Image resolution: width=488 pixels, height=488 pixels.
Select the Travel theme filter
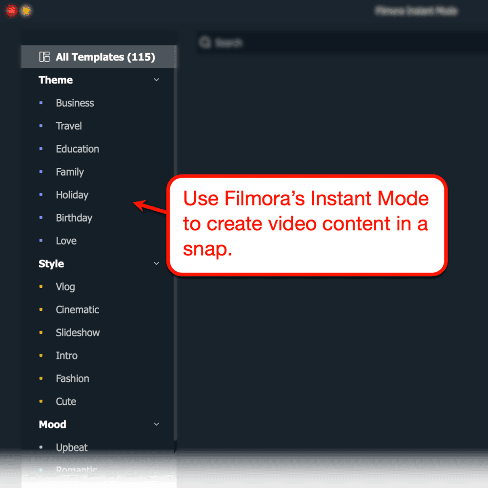coord(68,126)
